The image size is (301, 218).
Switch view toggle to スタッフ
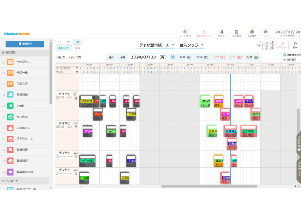[63, 48]
